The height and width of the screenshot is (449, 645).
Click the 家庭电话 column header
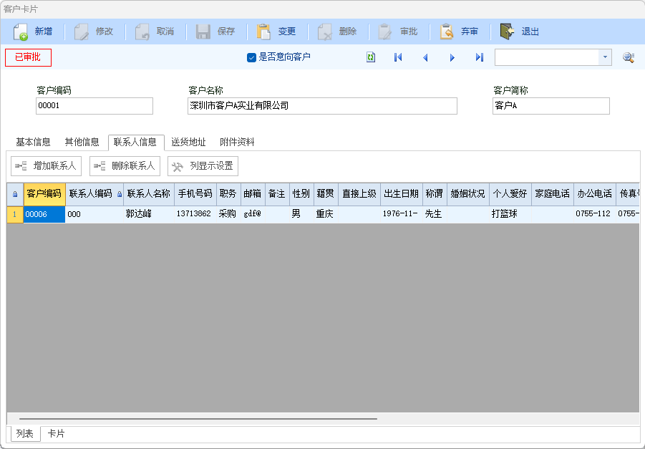(x=553, y=194)
